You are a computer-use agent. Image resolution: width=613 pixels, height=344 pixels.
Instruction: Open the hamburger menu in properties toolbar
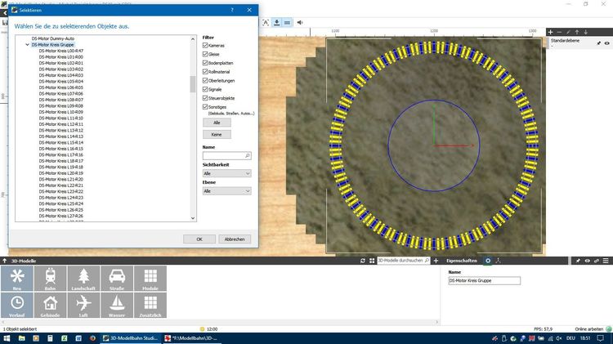[x=606, y=261]
